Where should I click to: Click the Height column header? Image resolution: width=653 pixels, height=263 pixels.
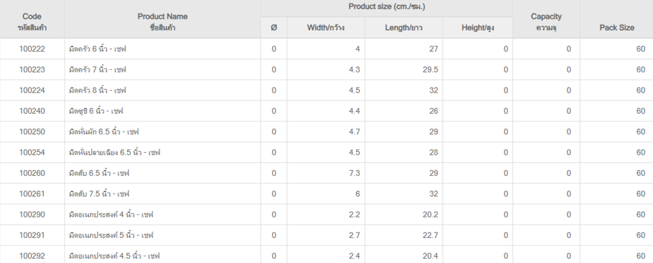(x=477, y=28)
